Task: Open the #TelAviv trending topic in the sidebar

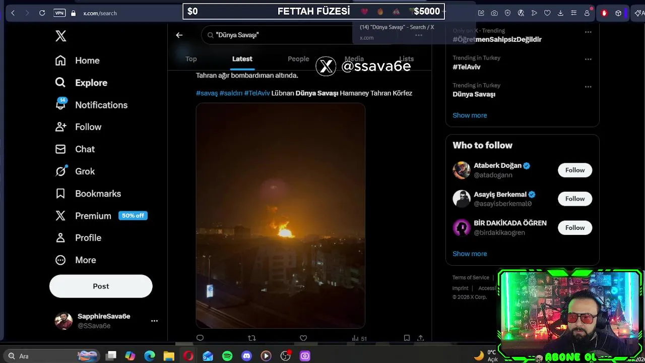Action: (467, 67)
